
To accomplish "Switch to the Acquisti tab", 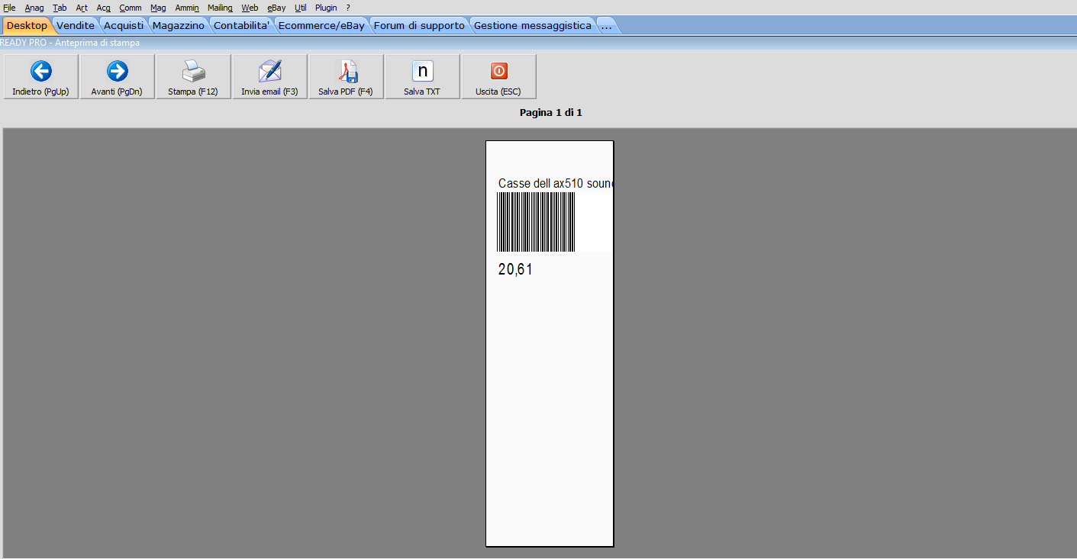I will [124, 25].
